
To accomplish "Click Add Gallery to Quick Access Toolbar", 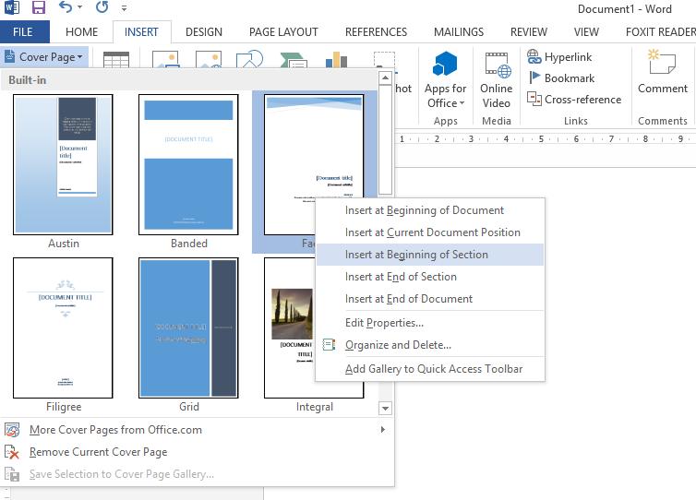I will 429,369.
